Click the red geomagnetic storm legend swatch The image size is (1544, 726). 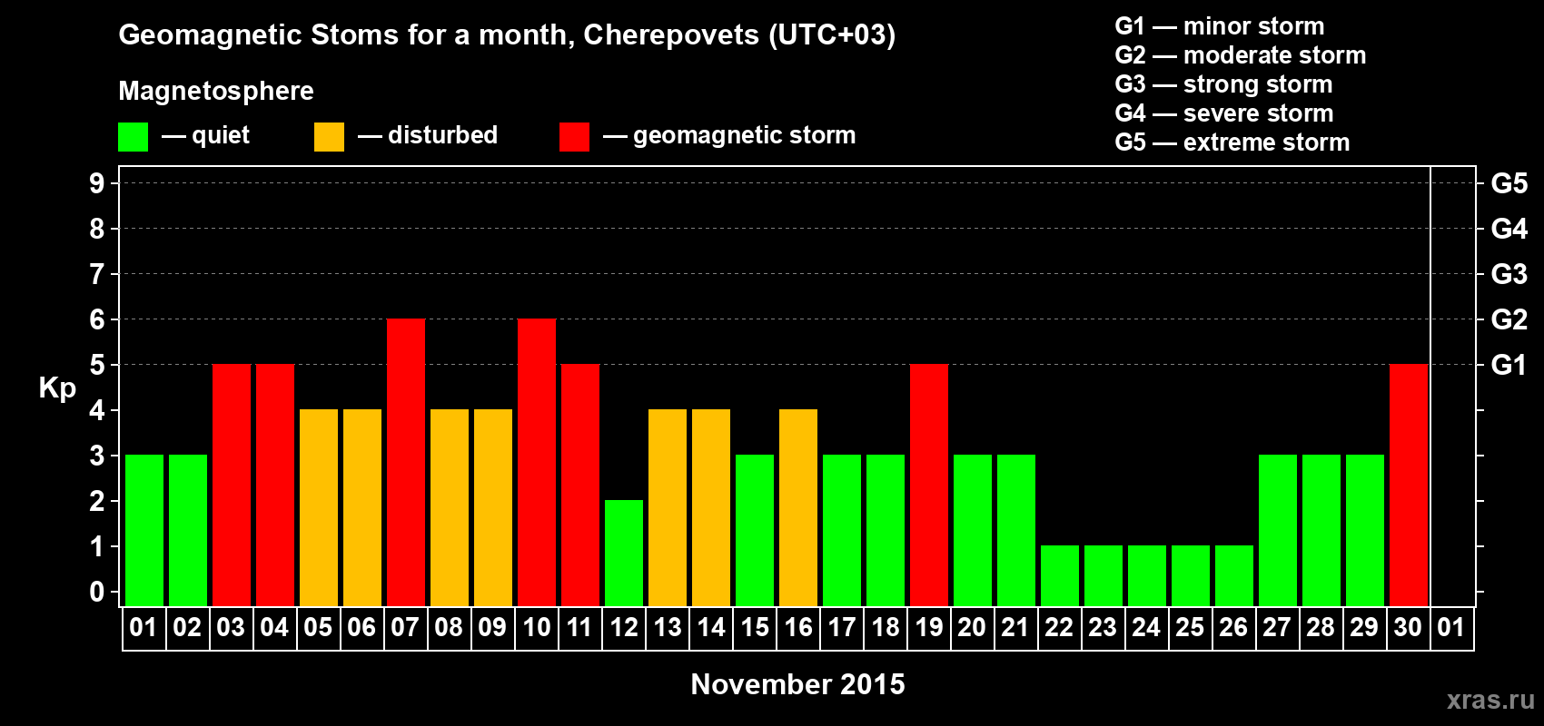point(574,137)
